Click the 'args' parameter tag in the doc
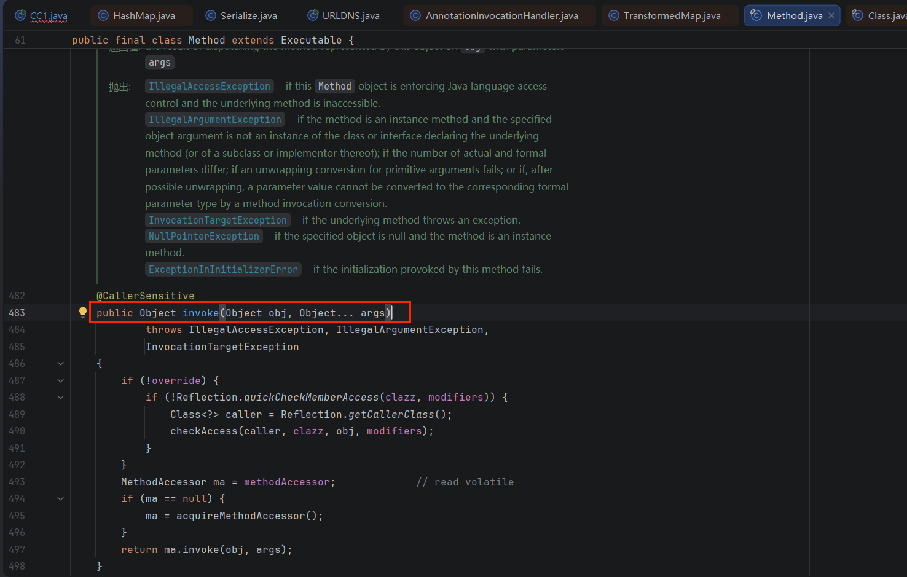907x577 pixels. tap(160, 63)
